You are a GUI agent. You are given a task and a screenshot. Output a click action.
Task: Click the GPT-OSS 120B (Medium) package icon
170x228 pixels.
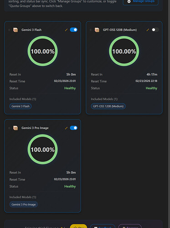pyautogui.click(x=97, y=30)
